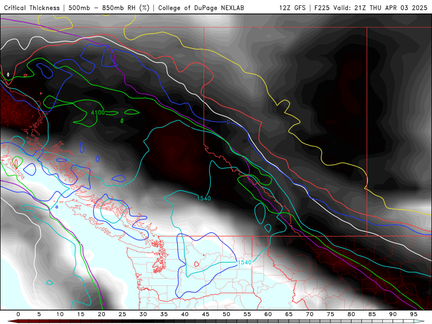Click the "10" tick on the color scale
Image resolution: width=432 pixels, height=324 pixels.
[60, 314]
